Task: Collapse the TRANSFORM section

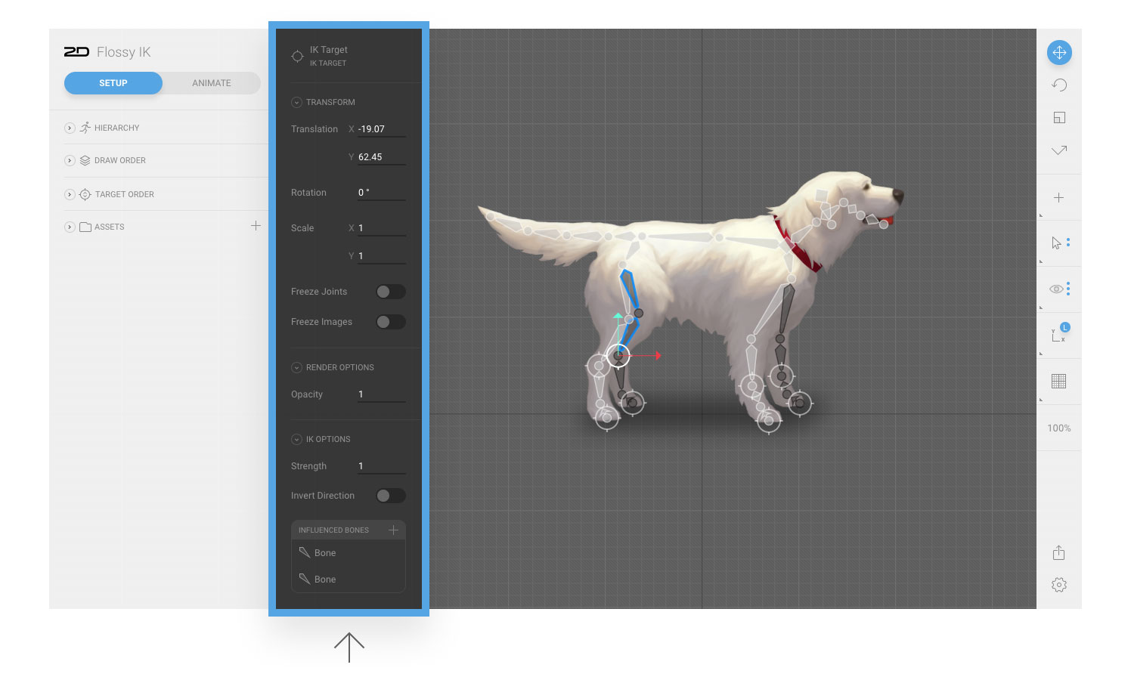Action: pyautogui.click(x=296, y=102)
